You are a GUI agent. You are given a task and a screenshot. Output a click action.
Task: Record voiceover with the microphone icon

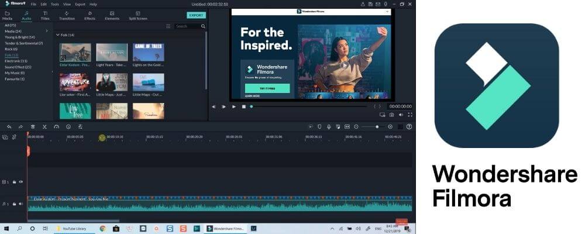point(329,126)
